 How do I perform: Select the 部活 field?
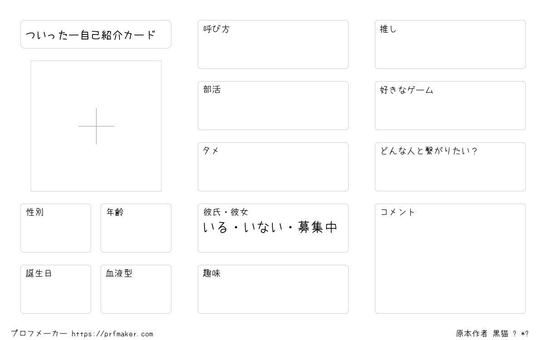pyautogui.click(x=273, y=106)
